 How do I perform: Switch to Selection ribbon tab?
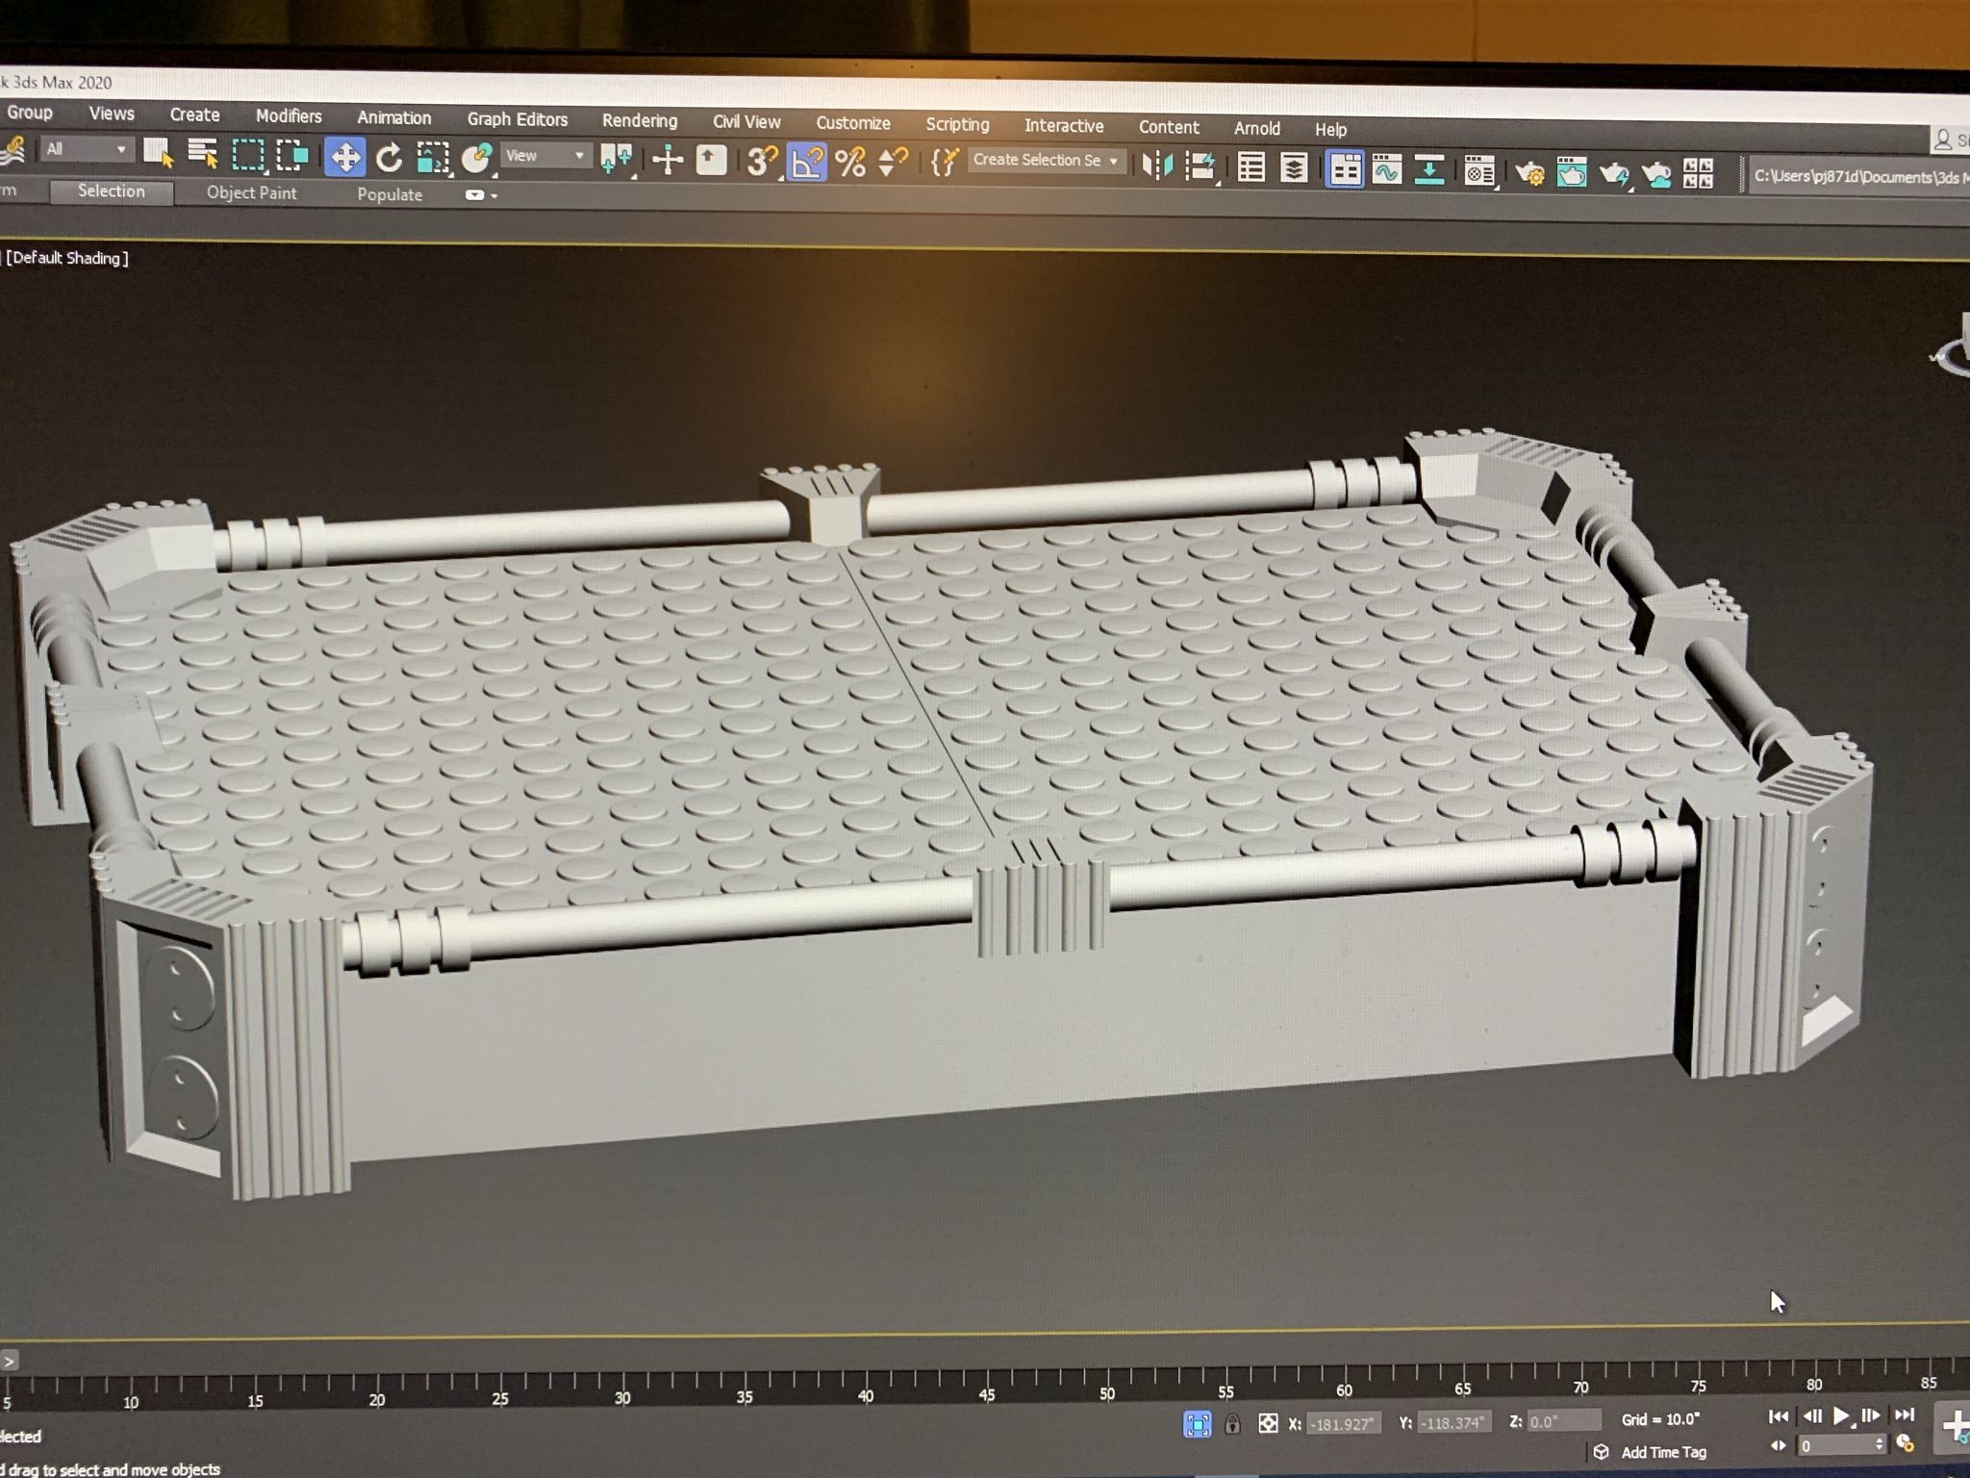click(112, 191)
